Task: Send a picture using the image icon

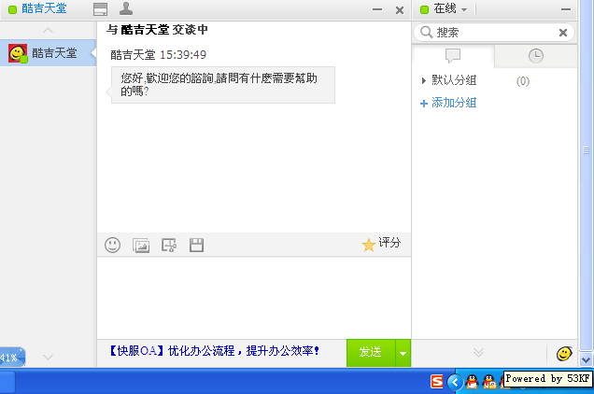Action: [x=140, y=246]
